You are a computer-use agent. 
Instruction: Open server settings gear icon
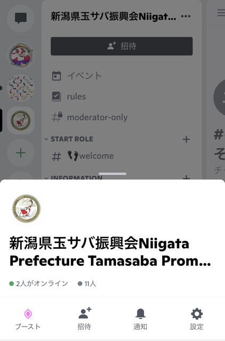(197, 314)
